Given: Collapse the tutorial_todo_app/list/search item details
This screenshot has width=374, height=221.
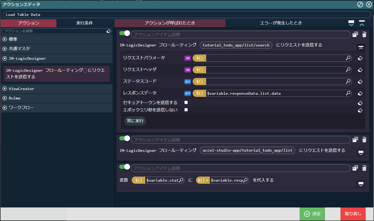Looking at the screenshot, I should tap(361, 48).
